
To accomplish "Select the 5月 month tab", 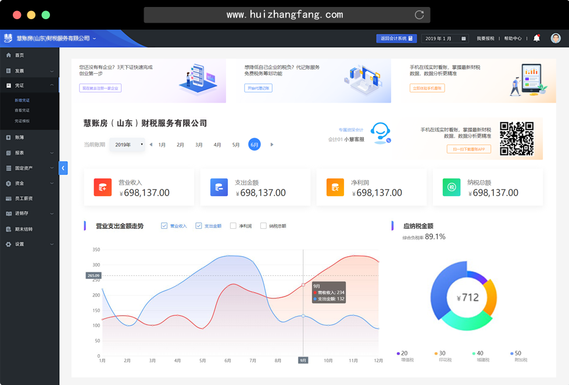I will (236, 145).
